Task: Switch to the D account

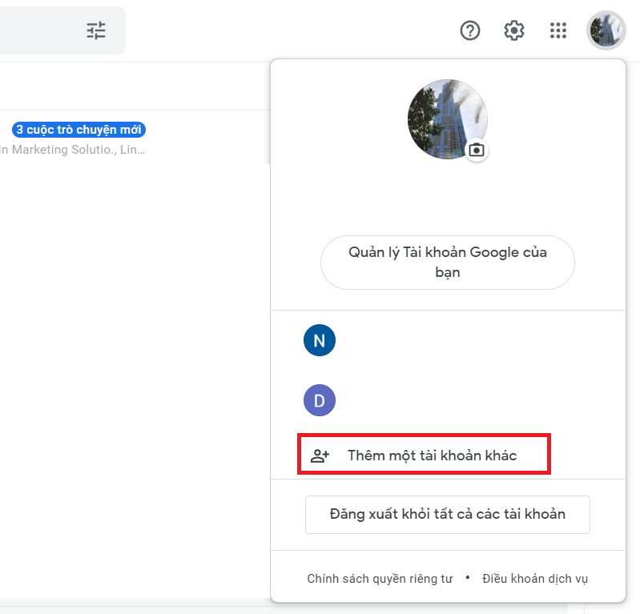Action: [320, 400]
